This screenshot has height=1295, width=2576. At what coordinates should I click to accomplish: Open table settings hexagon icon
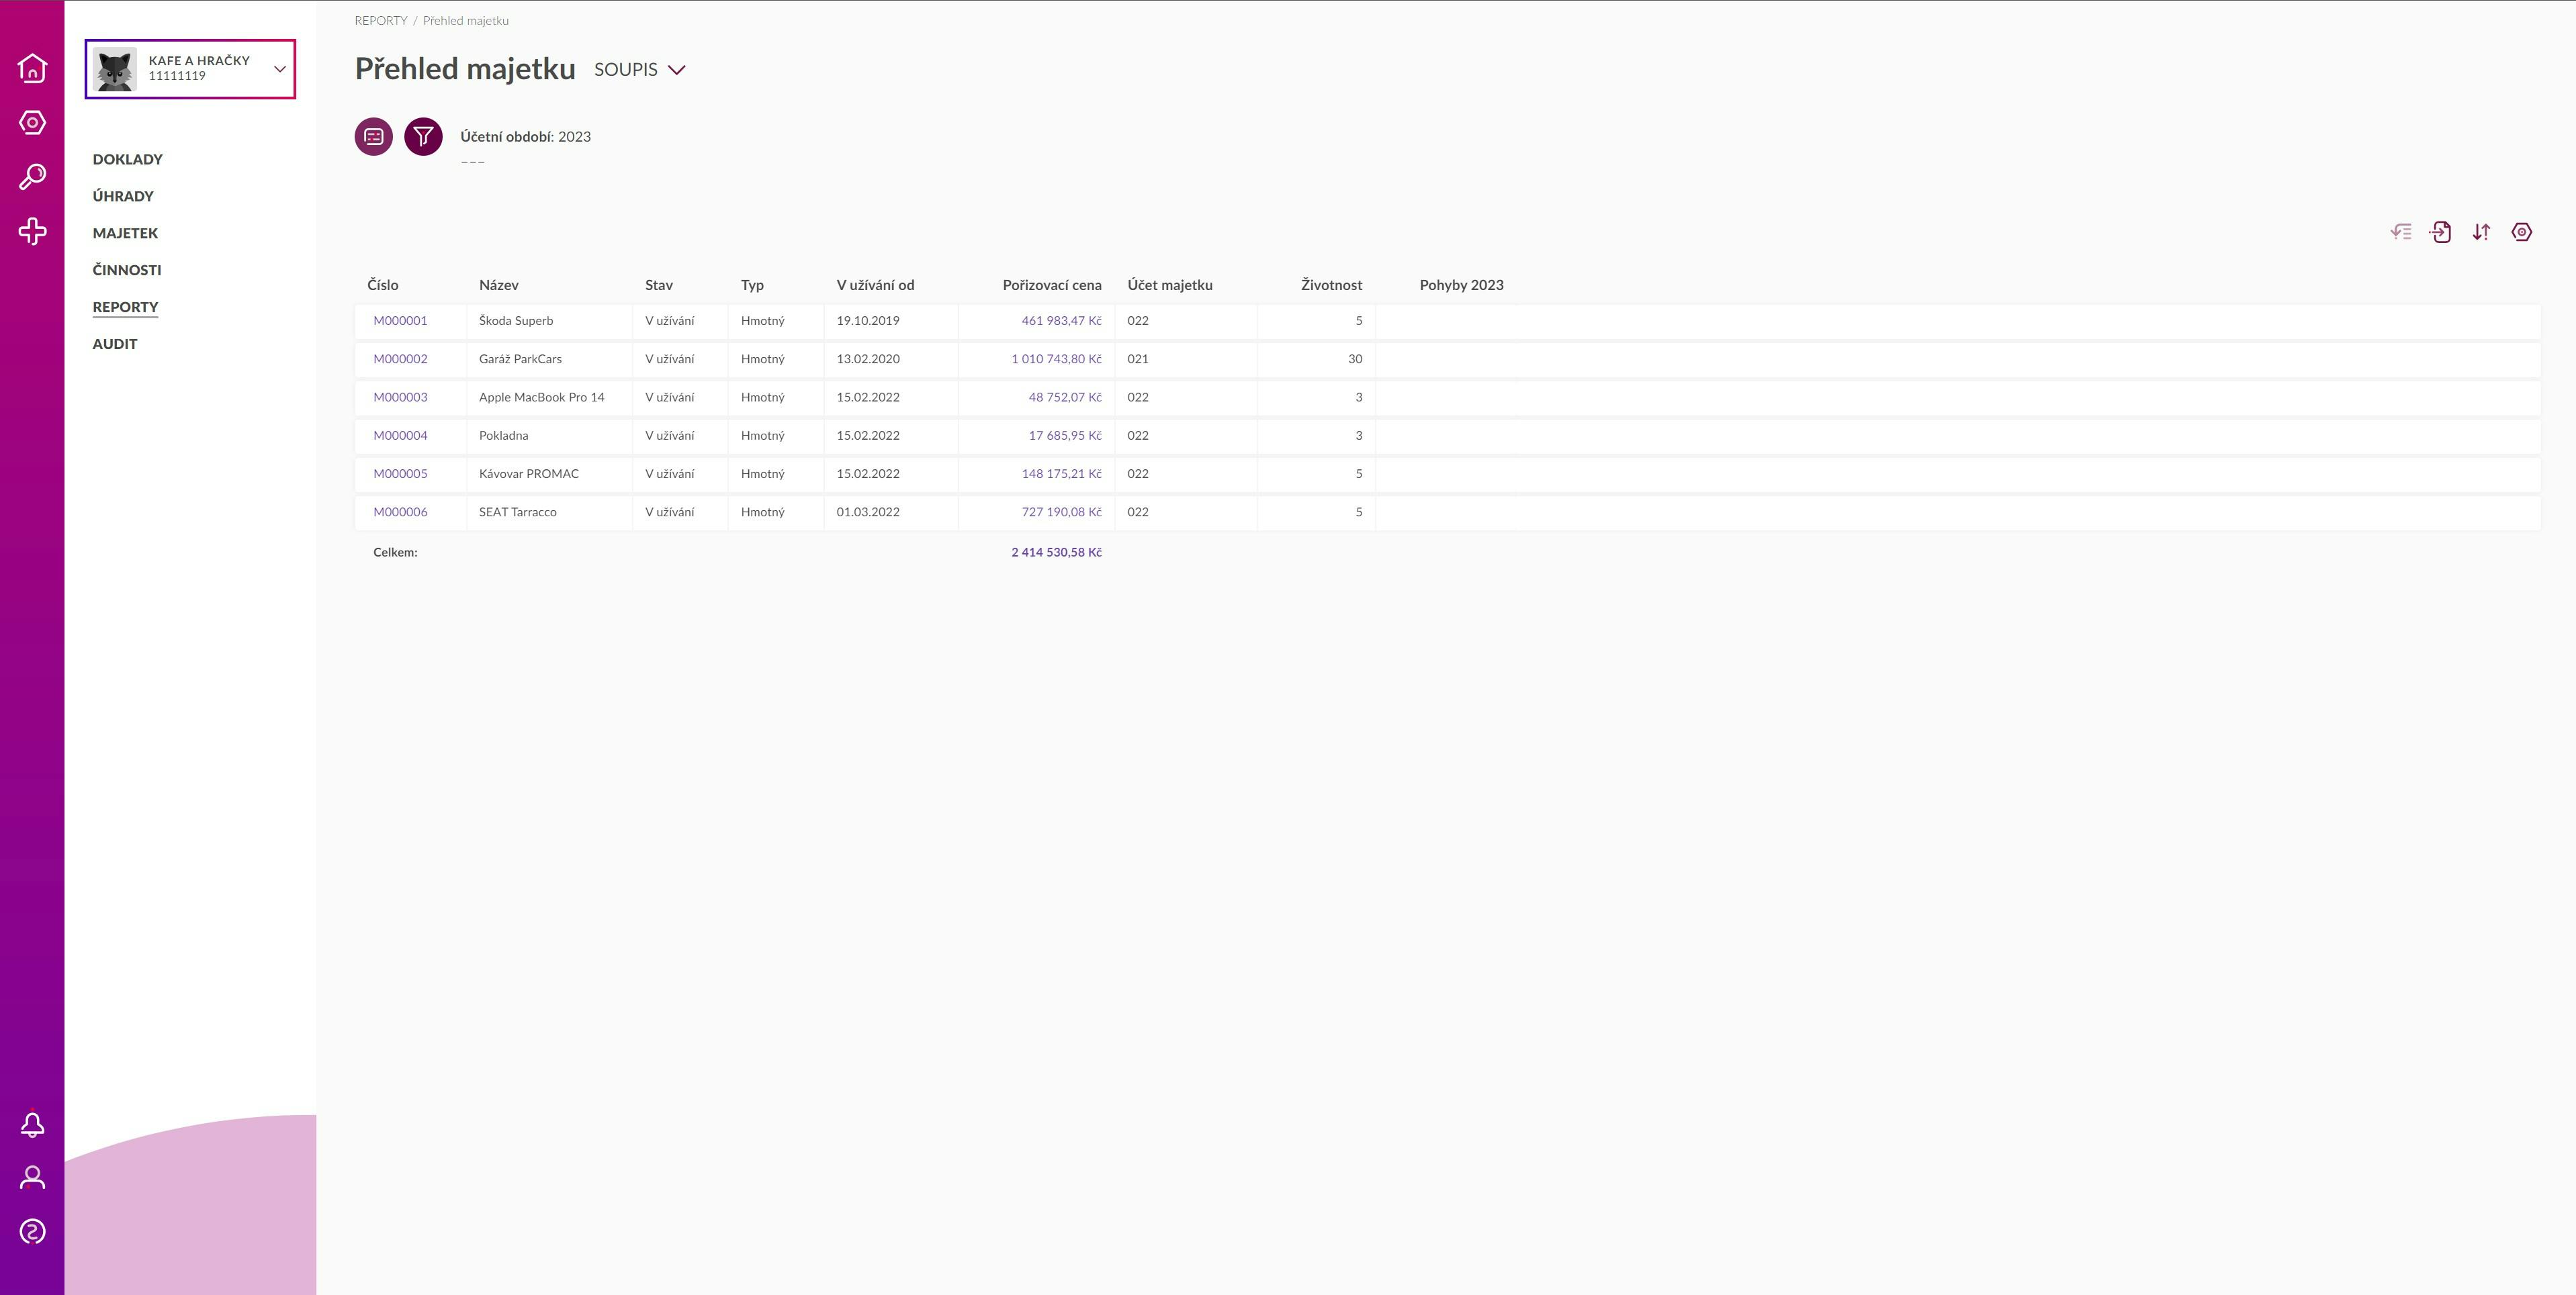coord(2522,232)
